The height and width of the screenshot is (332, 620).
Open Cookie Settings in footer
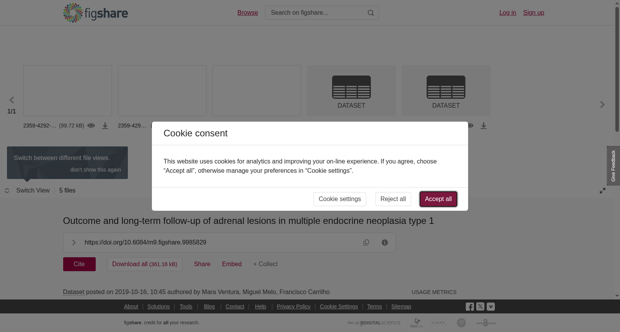pyautogui.click(x=339, y=306)
